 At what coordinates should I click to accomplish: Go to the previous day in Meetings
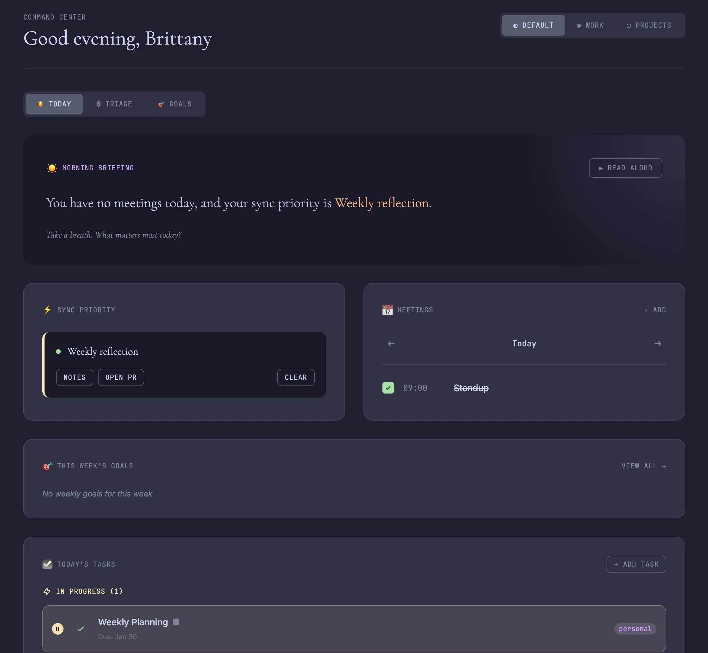click(391, 343)
